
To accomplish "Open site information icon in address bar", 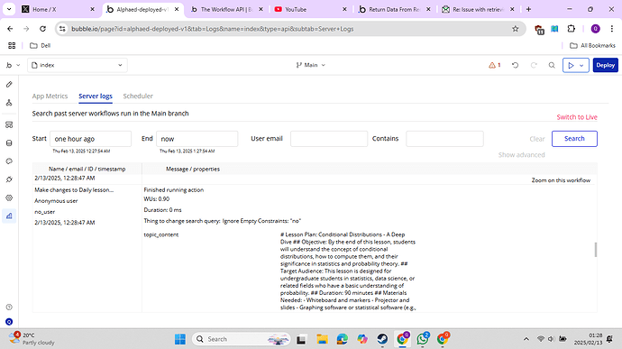I will pos(62,29).
